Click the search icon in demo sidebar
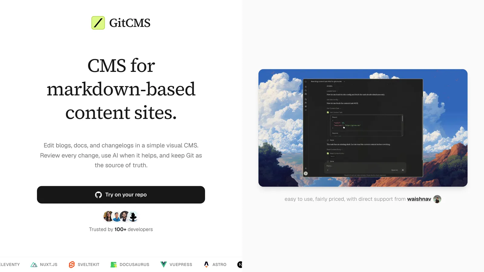Viewport: 484px width, 272px height. 306,90
